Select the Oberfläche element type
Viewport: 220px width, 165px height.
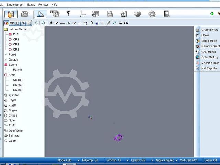point(15,131)
